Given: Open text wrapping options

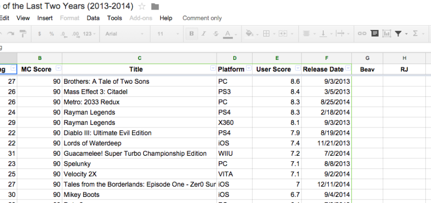Looking at the screenshot, I should [x=341, y=33].
